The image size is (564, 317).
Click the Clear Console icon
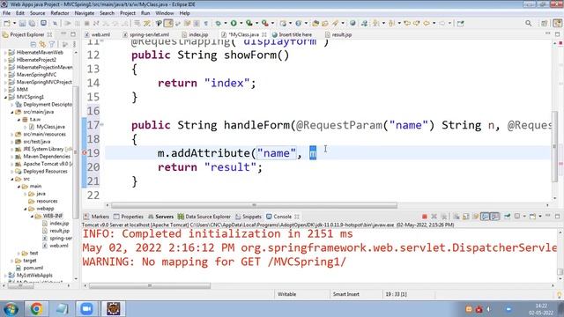pyautogui.click(x=456, y=217)
